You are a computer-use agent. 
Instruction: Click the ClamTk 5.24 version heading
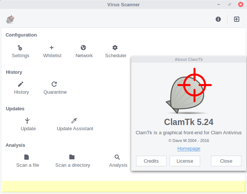coord(189,122)
